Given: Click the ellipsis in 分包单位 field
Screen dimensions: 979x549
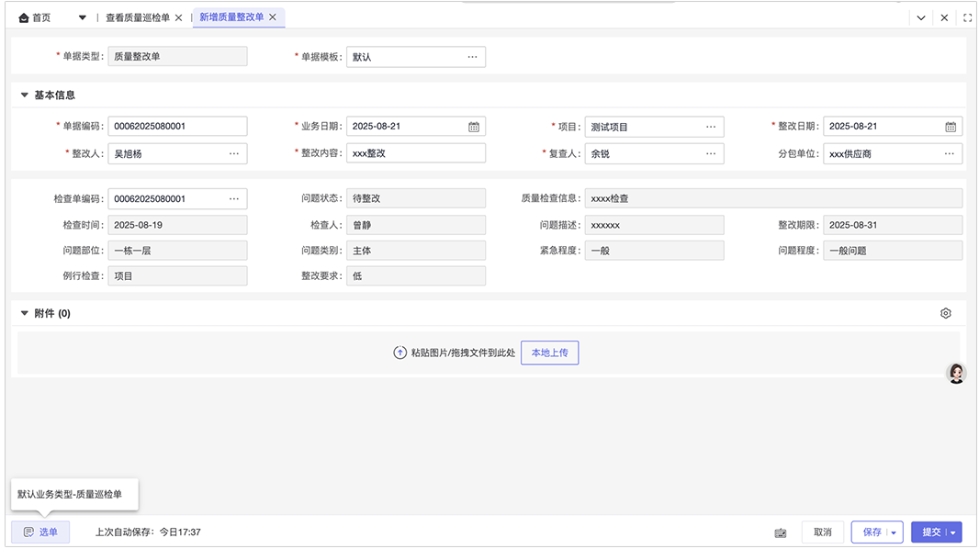Looking at the screenshot, I should point(949,153).
